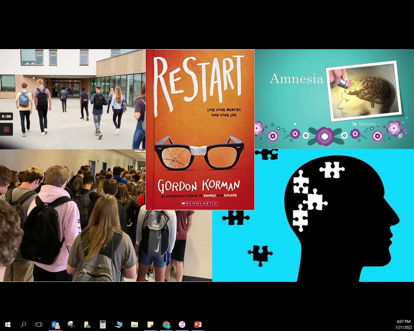Image resolution: width=414 pixels, height=331 pixels.
Task: Click the 0:00 recording timer
Action: (x=6, y=116)
